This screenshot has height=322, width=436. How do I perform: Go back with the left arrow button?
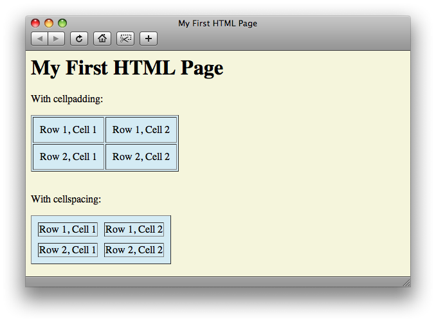tap(39, 39)
